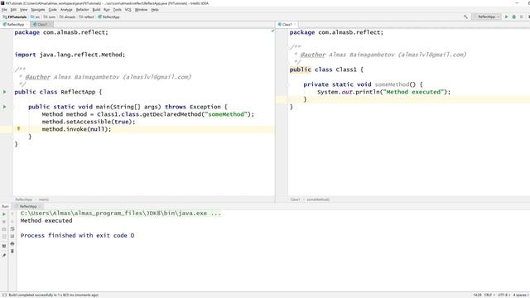530x298 pixels.
Task: Open the Analyze menu
Action: [x=66, y=10]
